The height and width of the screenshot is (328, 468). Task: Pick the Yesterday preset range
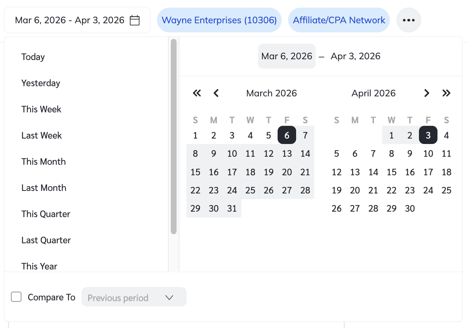click(41, 83)
